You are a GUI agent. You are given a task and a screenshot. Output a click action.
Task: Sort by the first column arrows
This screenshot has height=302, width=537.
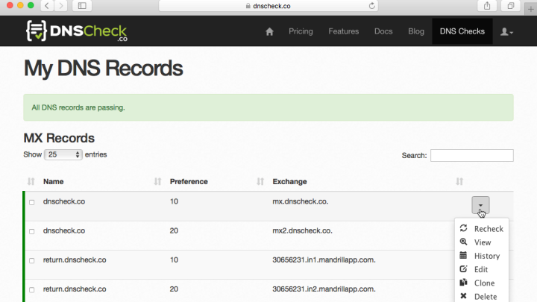point(31,181)
